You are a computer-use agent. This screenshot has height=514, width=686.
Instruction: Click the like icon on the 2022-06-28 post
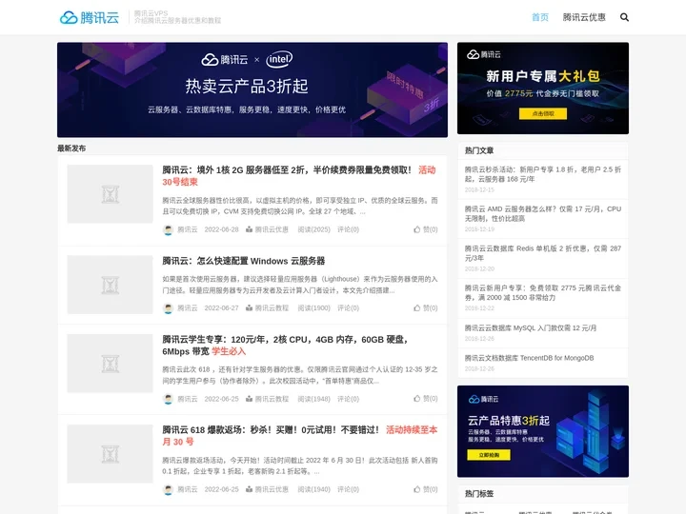(417, 229)
